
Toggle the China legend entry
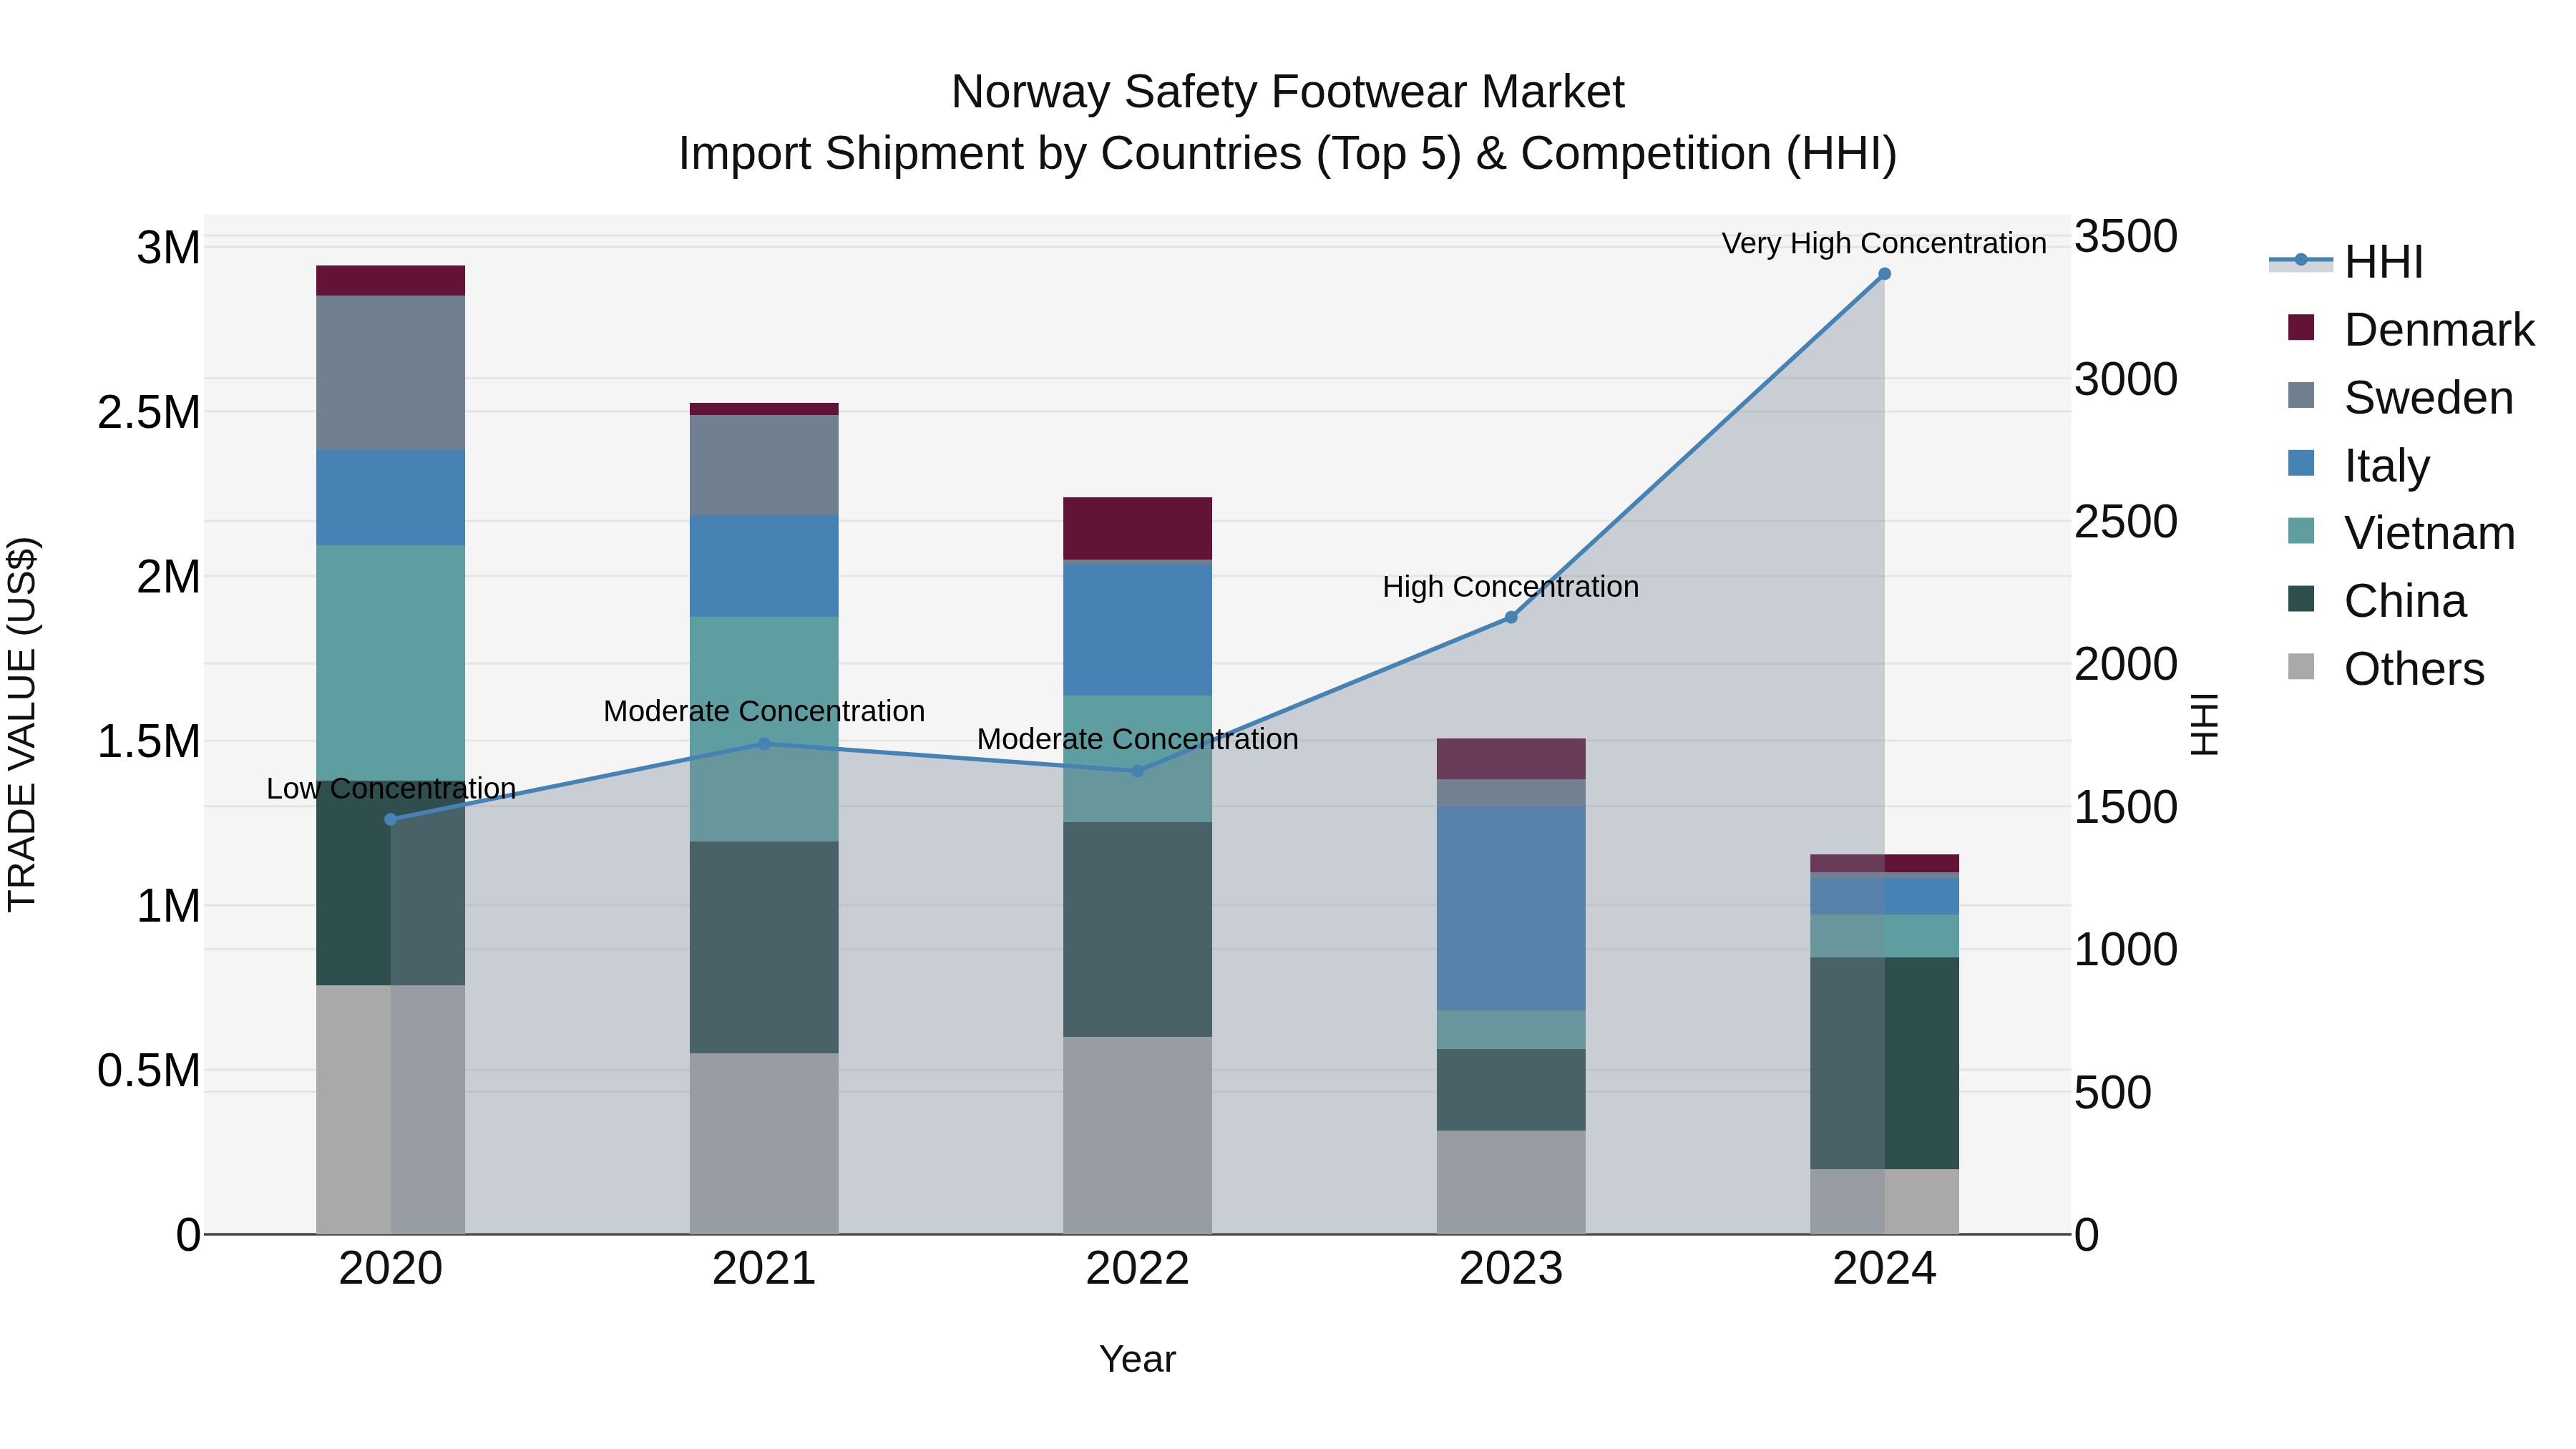coord(2377,601)
